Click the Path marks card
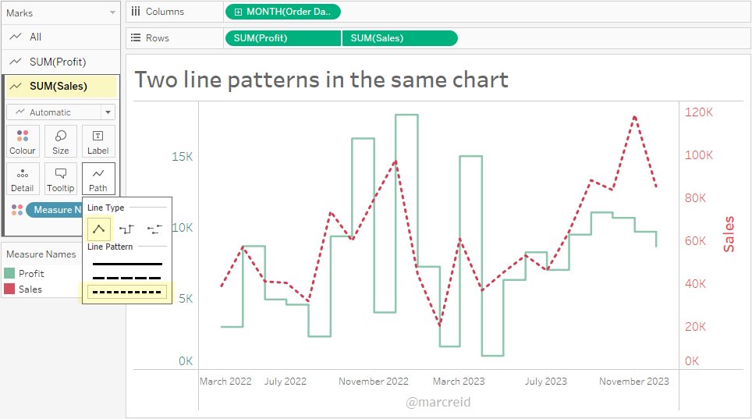752x419 pixels. coord(98,179)
